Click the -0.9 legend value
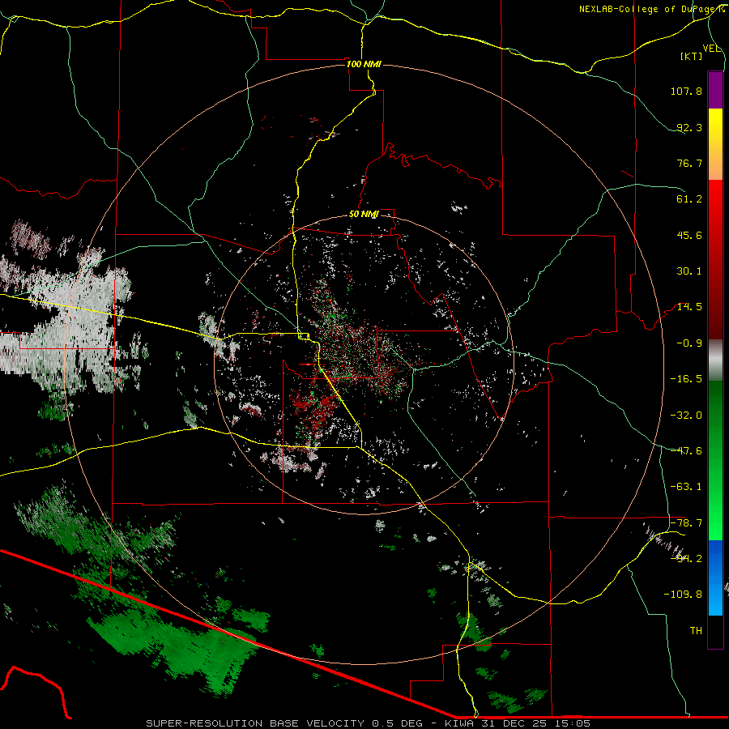729x729 pixels. [x=689, y=343]
